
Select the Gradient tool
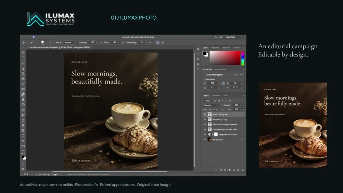[23, 115]
